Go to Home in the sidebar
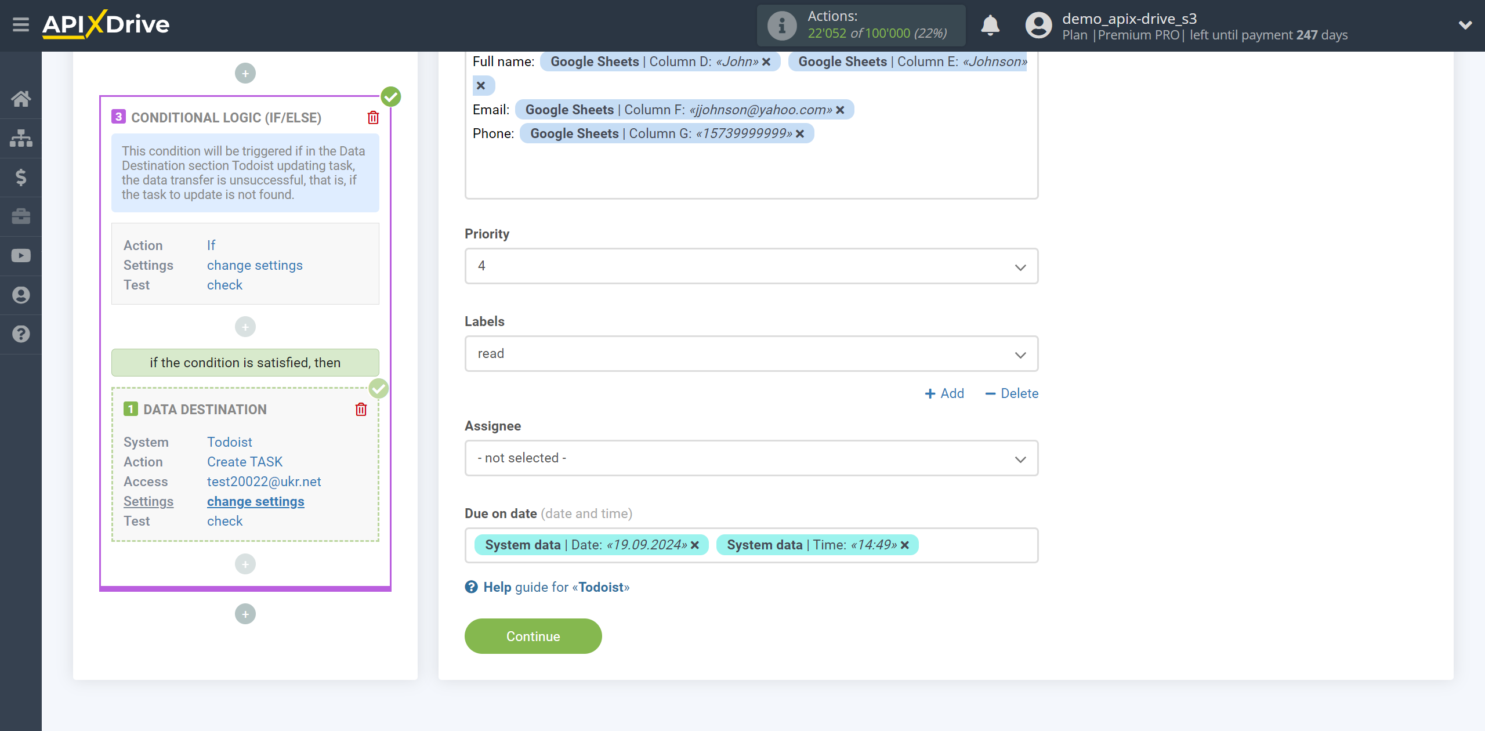Viewport: 1485px width, 731px height. click(x=21, y=99)
